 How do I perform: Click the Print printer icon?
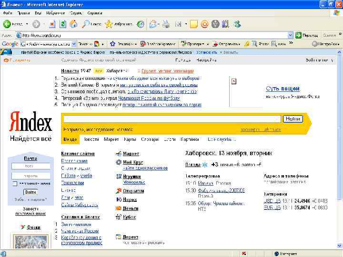(166, 24)
